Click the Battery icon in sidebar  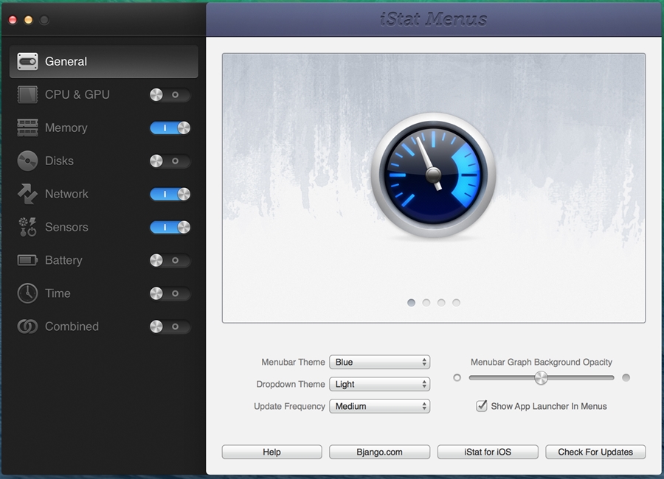[27, 260]
